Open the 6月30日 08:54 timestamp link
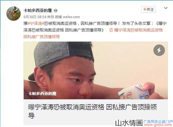 [x=35, y=17]
